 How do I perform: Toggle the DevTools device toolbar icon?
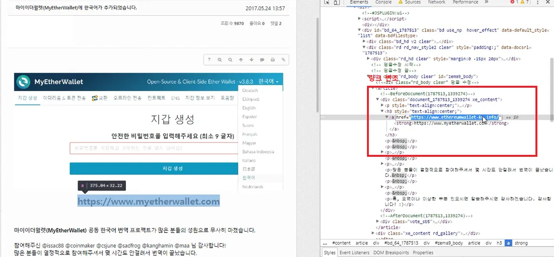[x=337, y=2]
